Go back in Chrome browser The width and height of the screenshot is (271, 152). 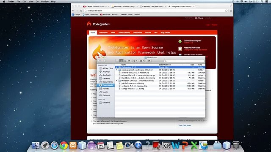[x=73, y=11]
